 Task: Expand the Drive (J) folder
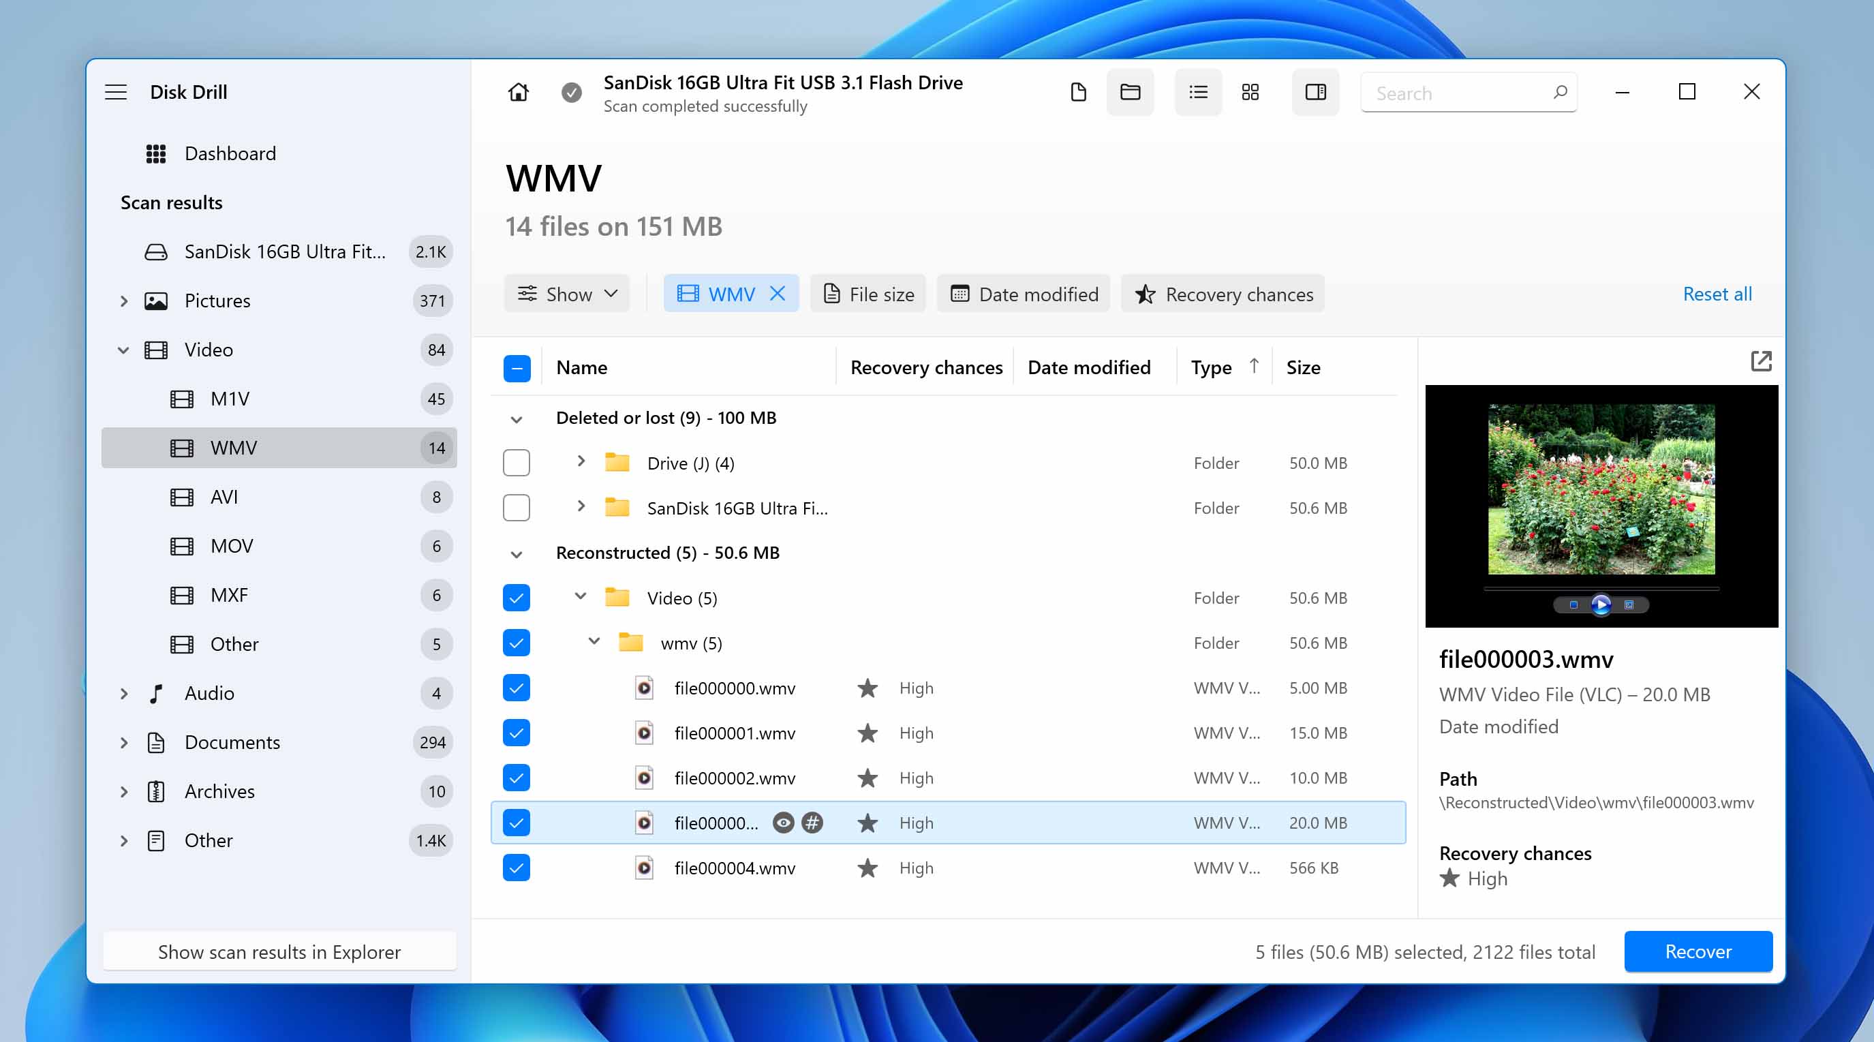pos(581,461)
